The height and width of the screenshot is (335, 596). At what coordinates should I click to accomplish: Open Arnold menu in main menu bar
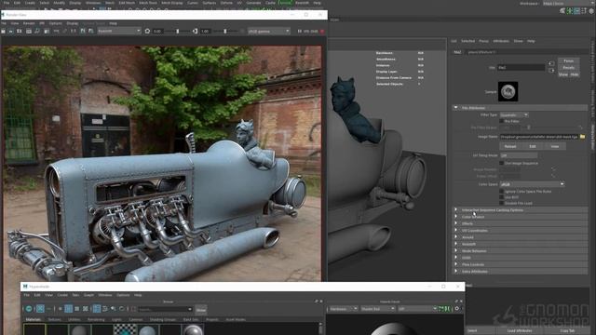click(x=285, y=3)
